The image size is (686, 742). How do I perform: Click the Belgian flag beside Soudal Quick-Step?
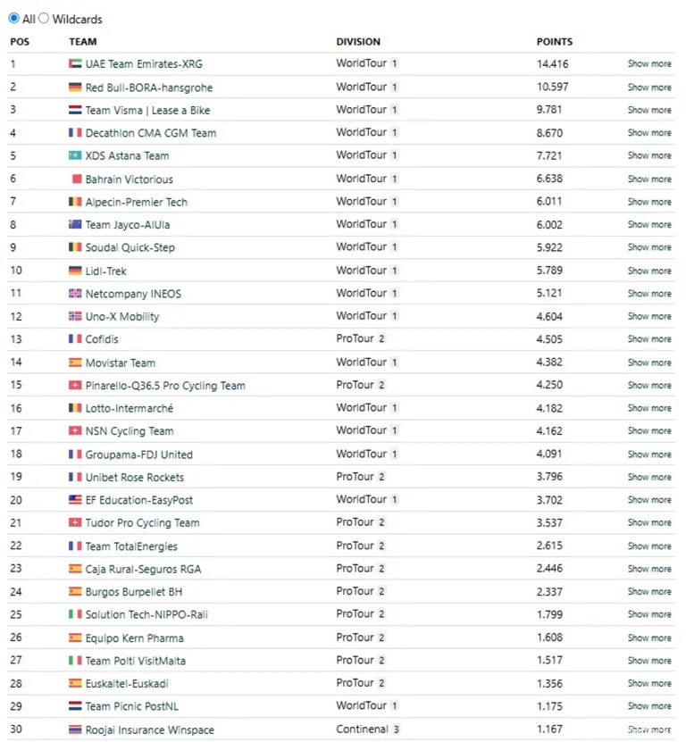click(x=75, y=247)
